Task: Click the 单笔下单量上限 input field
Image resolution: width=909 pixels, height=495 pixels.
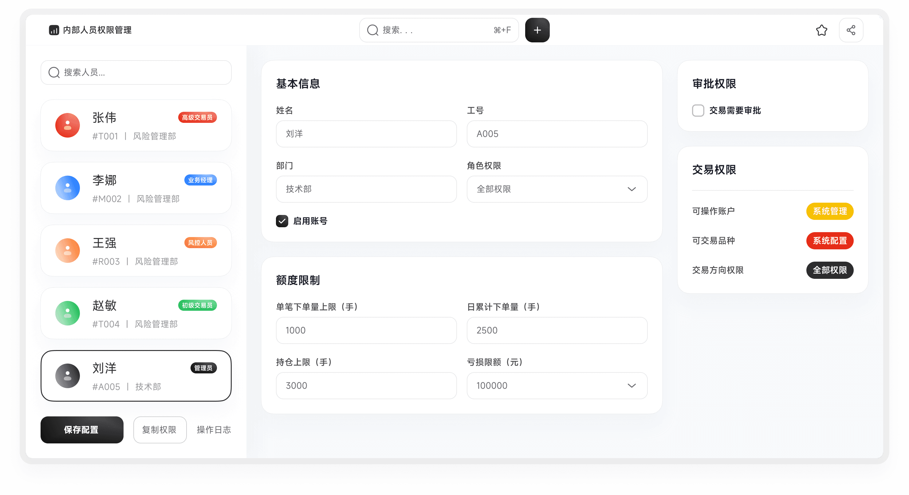Action: pos(366,330)
